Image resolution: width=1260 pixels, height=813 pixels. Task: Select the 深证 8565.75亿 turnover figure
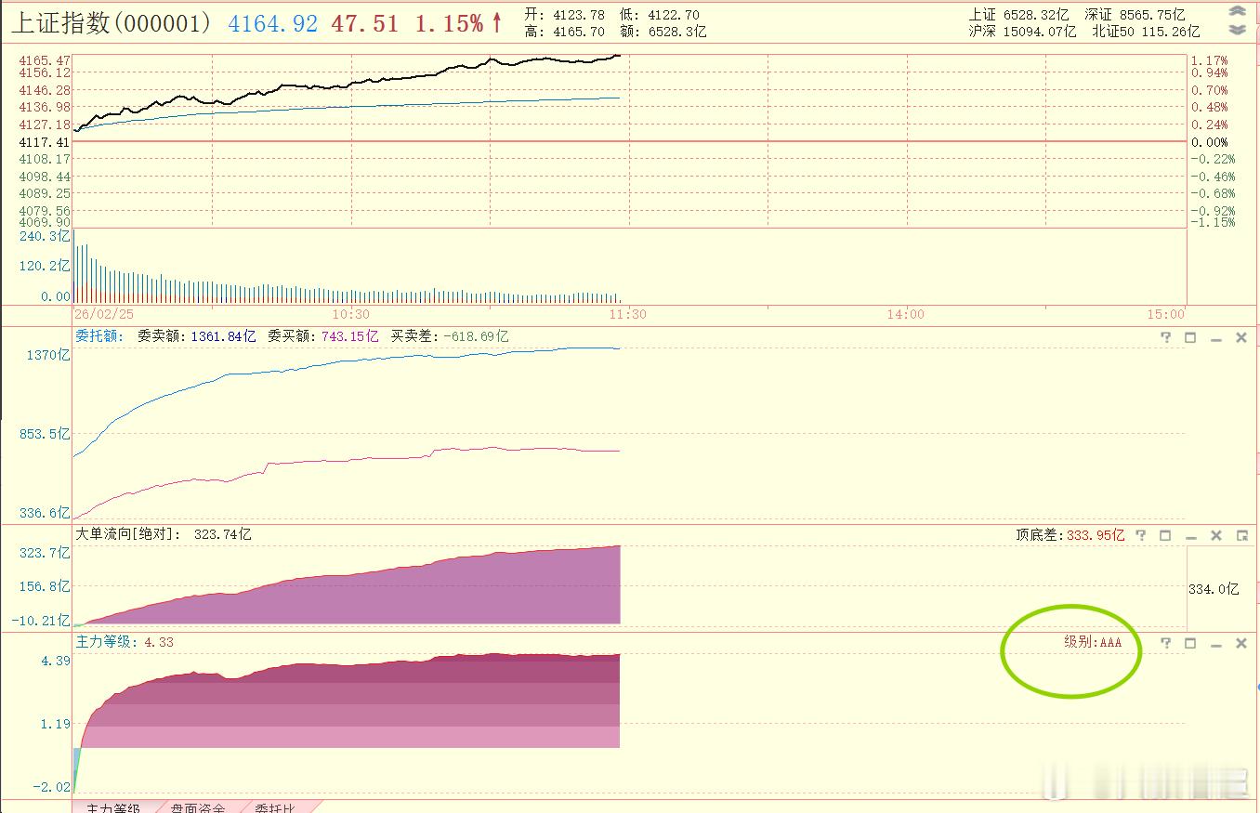1135,15
